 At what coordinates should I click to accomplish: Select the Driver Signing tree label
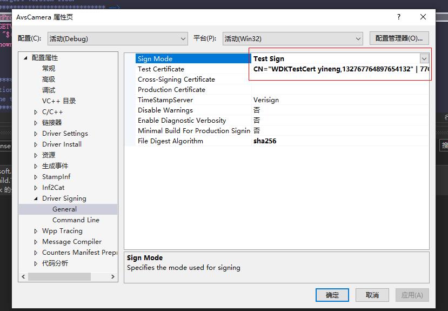[x=64, y=198]
